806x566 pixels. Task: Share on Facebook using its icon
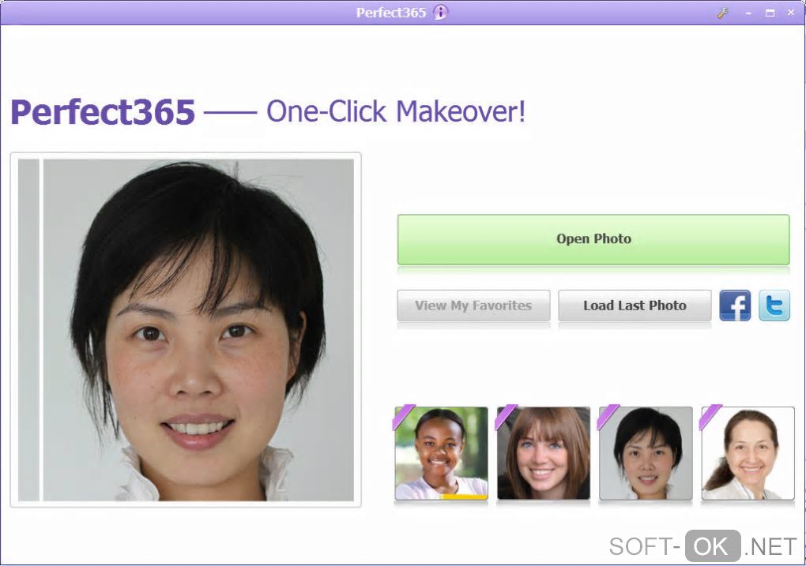pyautogui.click(x=735, y=305)
